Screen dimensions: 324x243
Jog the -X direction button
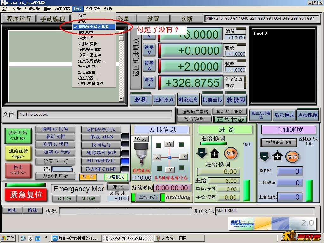157,157
